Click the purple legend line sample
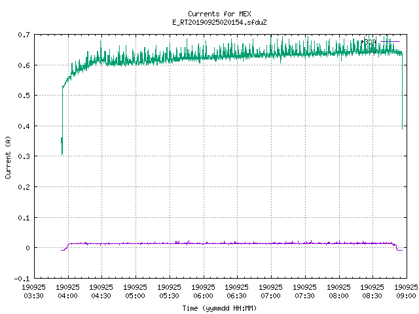The height and width of the screenshot is (314, 419). coord(390,42)
